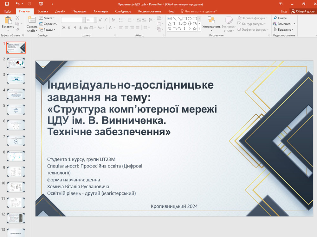
Task: Select the star shape in shapes gallery
Action: [195, 28]
